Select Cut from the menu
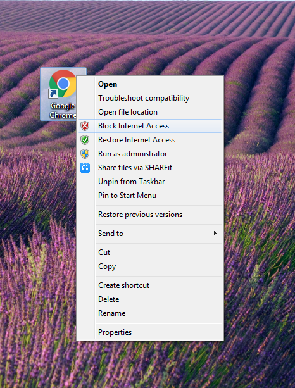 pyautogui.click(x=150, y=253)
